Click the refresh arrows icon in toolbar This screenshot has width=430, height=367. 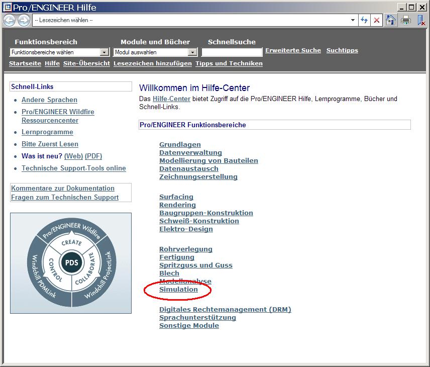coord(364,20)
